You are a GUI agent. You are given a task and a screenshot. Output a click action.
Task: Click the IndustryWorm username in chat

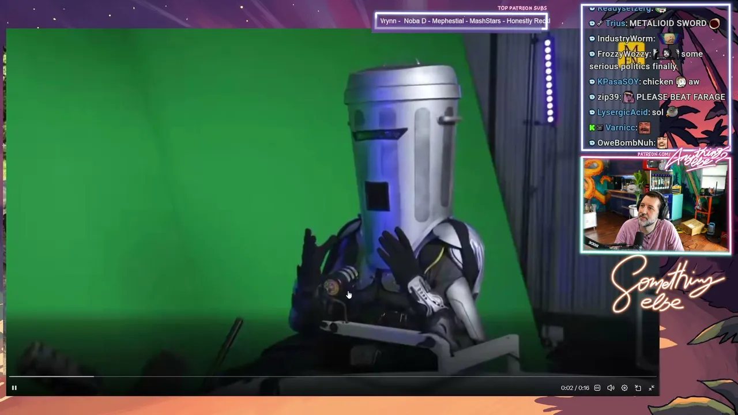[x=626, y=39]
